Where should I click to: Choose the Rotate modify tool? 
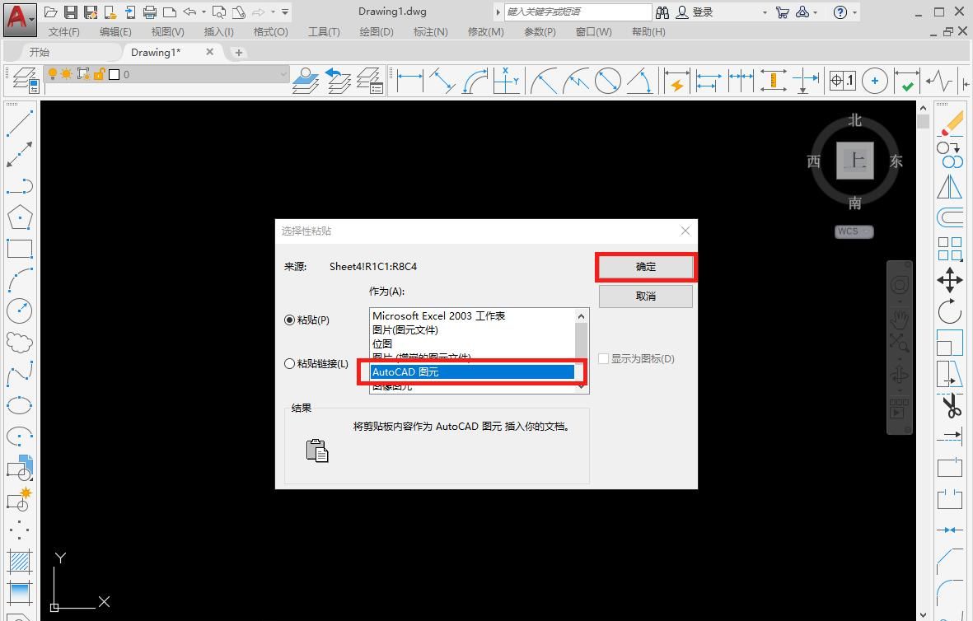(x=949, y=310)
